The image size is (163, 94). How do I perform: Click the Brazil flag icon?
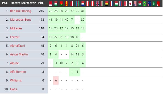[144, 4]
